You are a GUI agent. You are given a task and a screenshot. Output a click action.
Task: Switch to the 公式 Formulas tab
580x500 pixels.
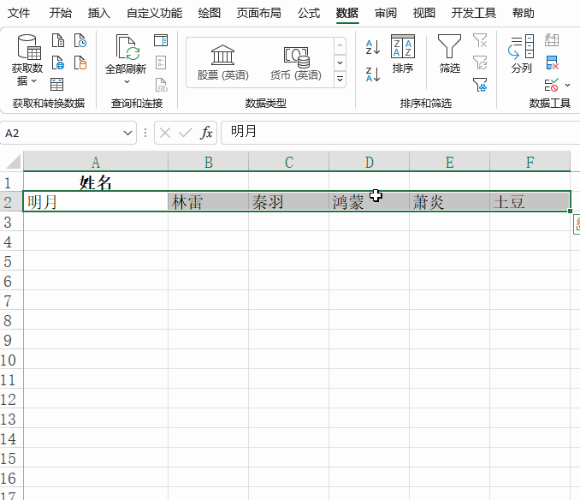pyautogui.click(x=309, y=14)
